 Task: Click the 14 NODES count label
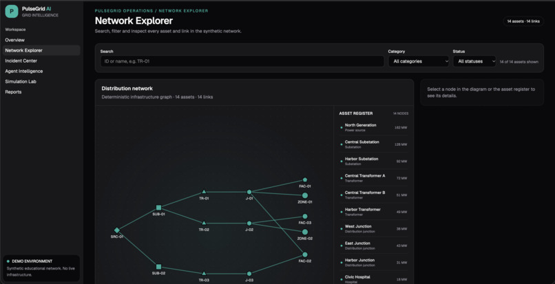(x=401, y=113)
